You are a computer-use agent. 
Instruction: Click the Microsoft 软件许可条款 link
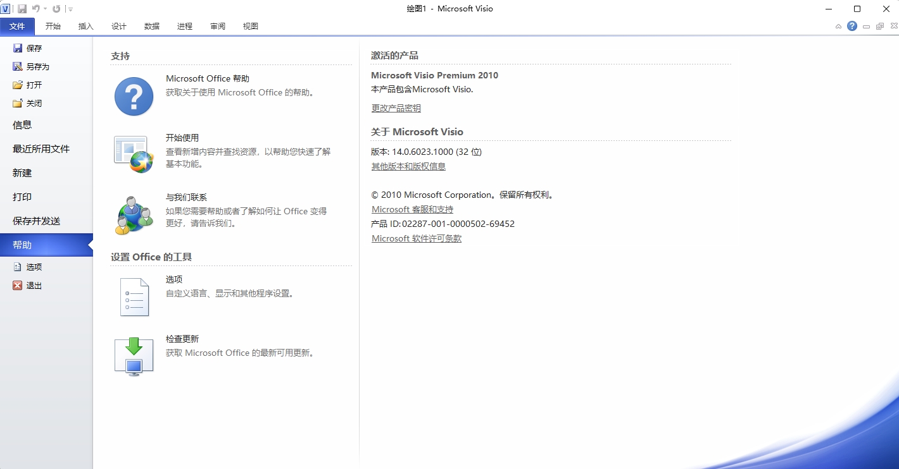416,238
